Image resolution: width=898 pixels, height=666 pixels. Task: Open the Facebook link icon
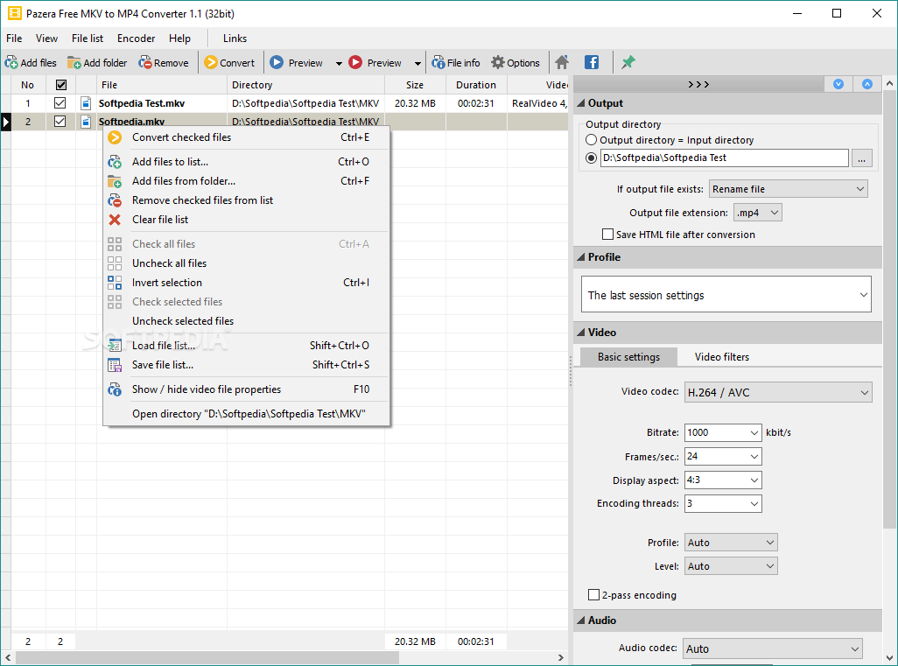[x=592, y=62]
